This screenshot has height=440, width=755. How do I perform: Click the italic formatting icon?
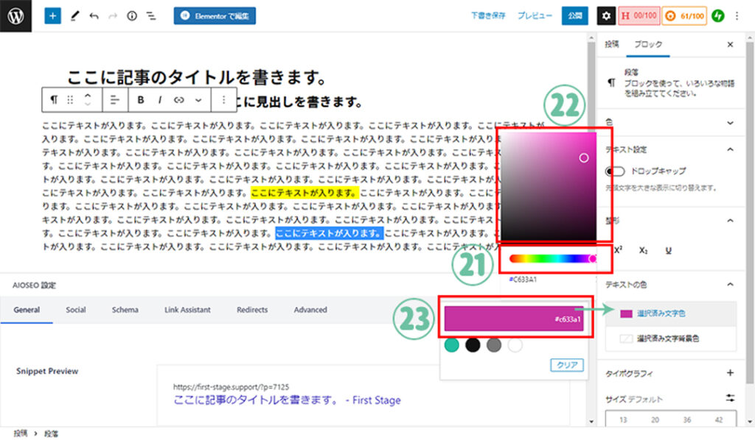pyautogui.click(x=159, y=99)
